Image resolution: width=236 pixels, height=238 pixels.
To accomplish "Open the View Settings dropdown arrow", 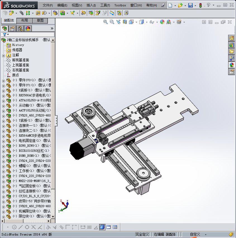I will [x=184, y=22].
